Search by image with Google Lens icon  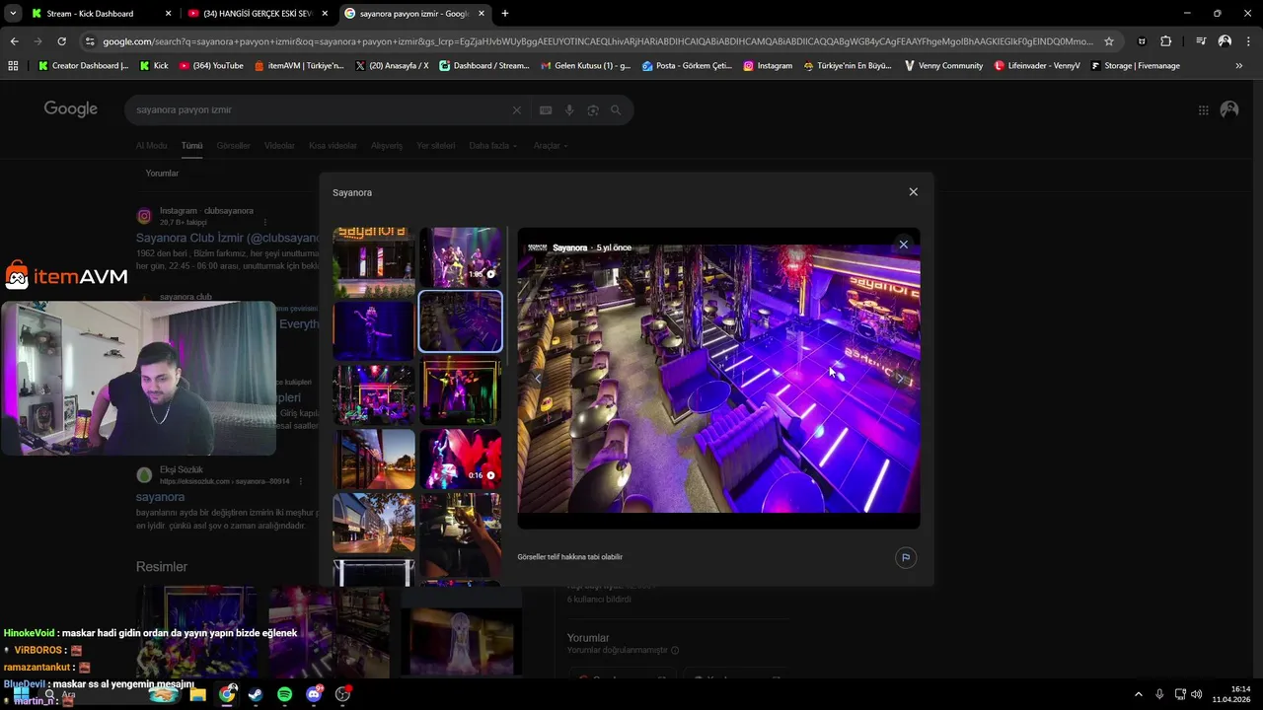pos(593,110)
